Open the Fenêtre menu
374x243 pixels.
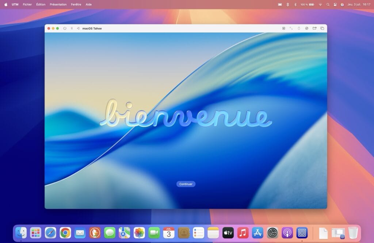[76, 4]
